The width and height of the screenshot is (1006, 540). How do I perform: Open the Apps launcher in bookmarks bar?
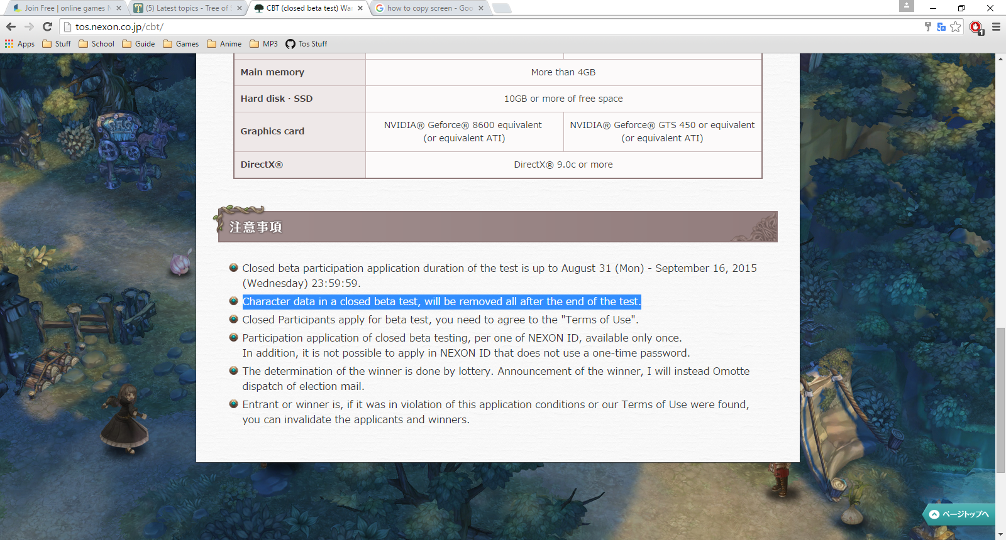tap(19, 44)
